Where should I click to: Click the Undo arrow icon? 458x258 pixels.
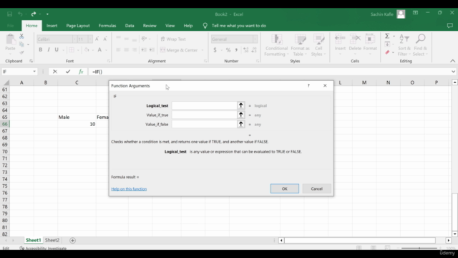20,14
